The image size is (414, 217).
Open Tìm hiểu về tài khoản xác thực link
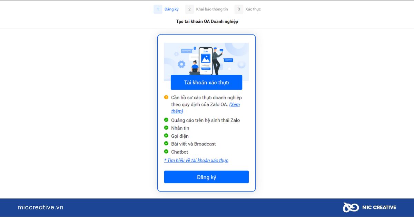click(x=196, y=161)
